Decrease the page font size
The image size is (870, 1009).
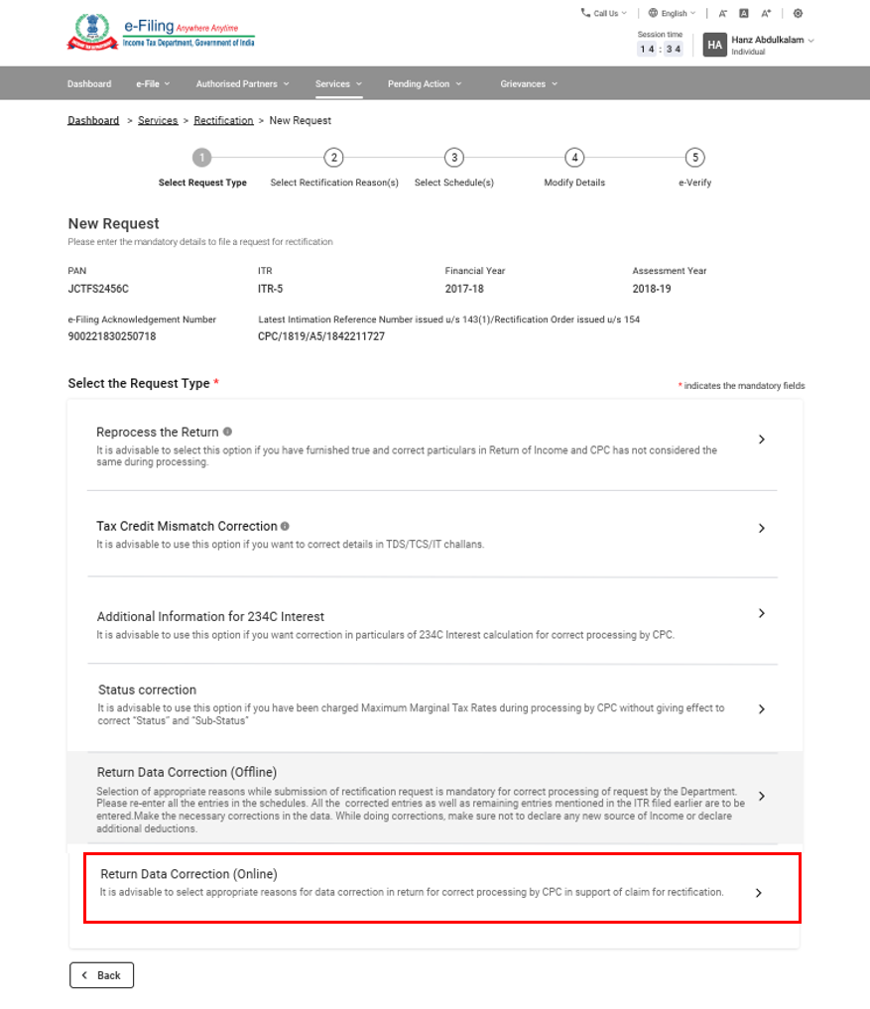point(723,14)
